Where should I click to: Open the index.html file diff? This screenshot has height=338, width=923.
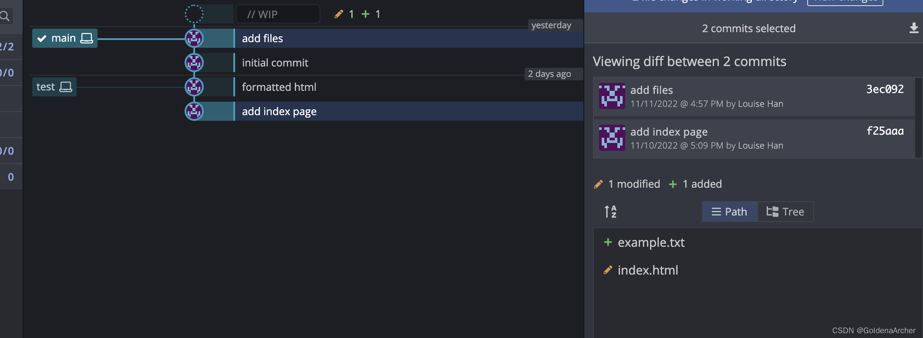(x=648, y=270)
